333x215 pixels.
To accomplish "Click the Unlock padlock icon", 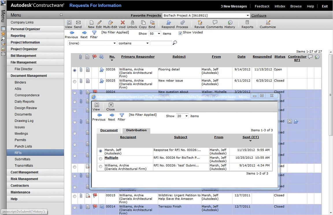I will click(x=132, y=23).
